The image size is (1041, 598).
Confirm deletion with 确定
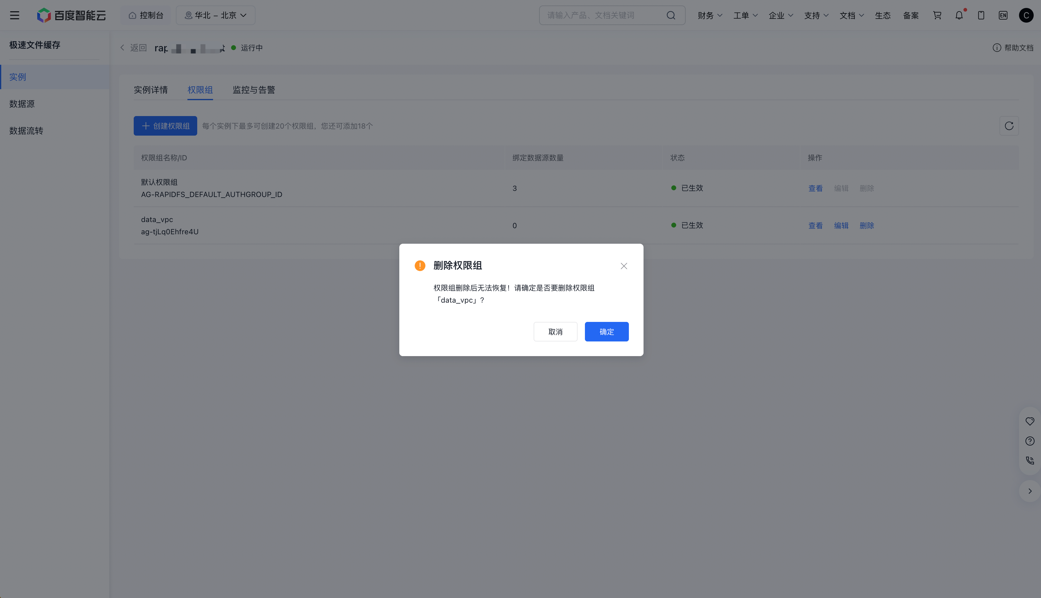coord(607,331)
